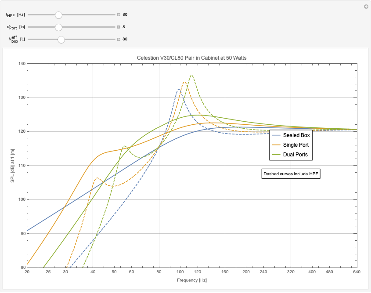Click the Vbox eff slider thumb
The height and width of the screenshot is (293, 371).
(61, 40)
